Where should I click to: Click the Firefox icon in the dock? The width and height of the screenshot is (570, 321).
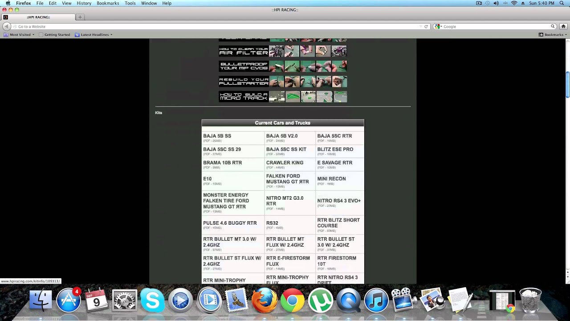click(265, 300)
